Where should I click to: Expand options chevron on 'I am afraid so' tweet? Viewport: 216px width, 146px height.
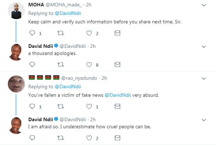[x=204, y=120]
